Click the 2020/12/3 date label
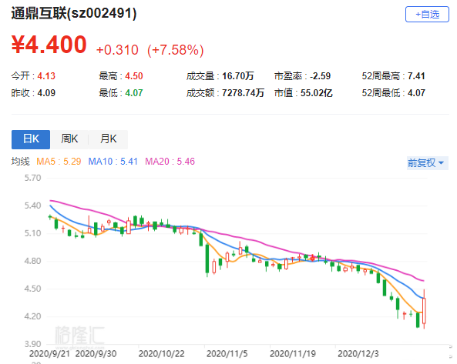 point(358,354)
